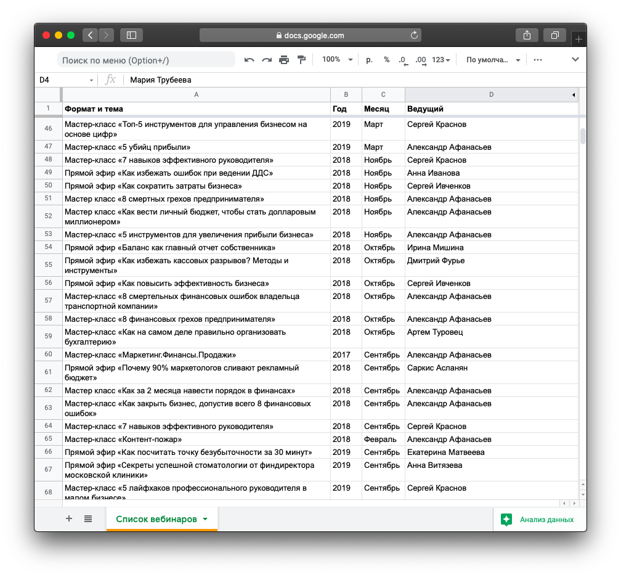Viewport: 621px width, 577px height.
Task: Click cell Анна Иванова
Action: [491, 173]
